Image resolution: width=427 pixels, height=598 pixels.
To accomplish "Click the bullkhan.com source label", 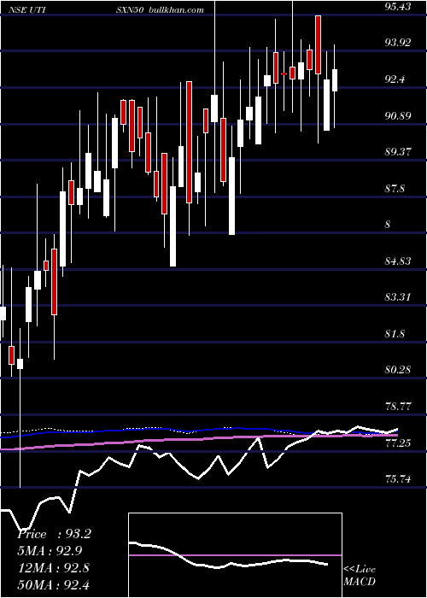I will (x=175, y=10).
